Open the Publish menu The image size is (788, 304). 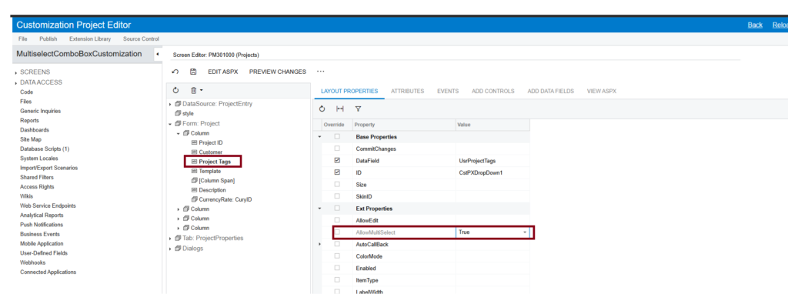coord(48,38)
